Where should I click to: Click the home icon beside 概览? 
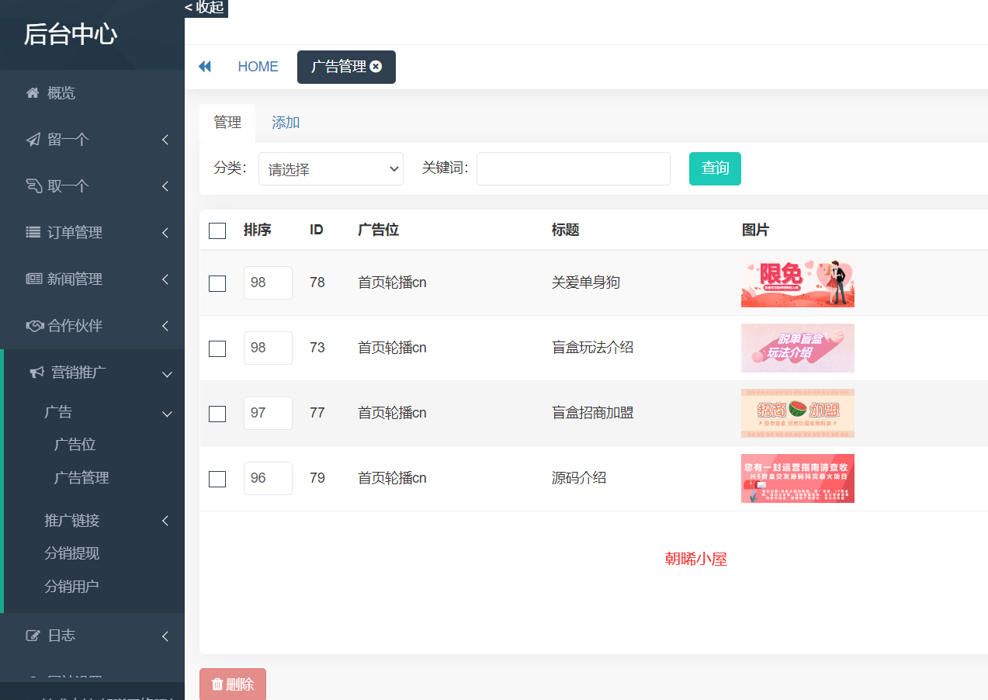[x=33, y=93]
